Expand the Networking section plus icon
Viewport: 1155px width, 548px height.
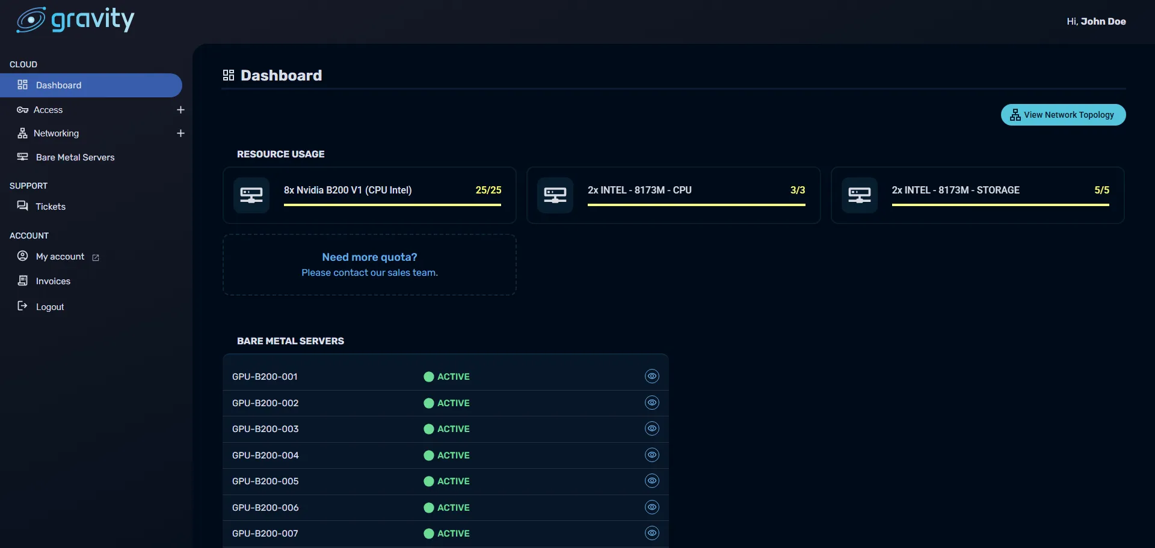pos(180,133)
